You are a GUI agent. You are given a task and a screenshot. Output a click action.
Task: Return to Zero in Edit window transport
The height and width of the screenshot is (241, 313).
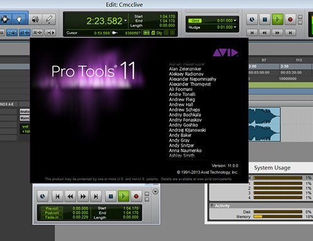252,33
